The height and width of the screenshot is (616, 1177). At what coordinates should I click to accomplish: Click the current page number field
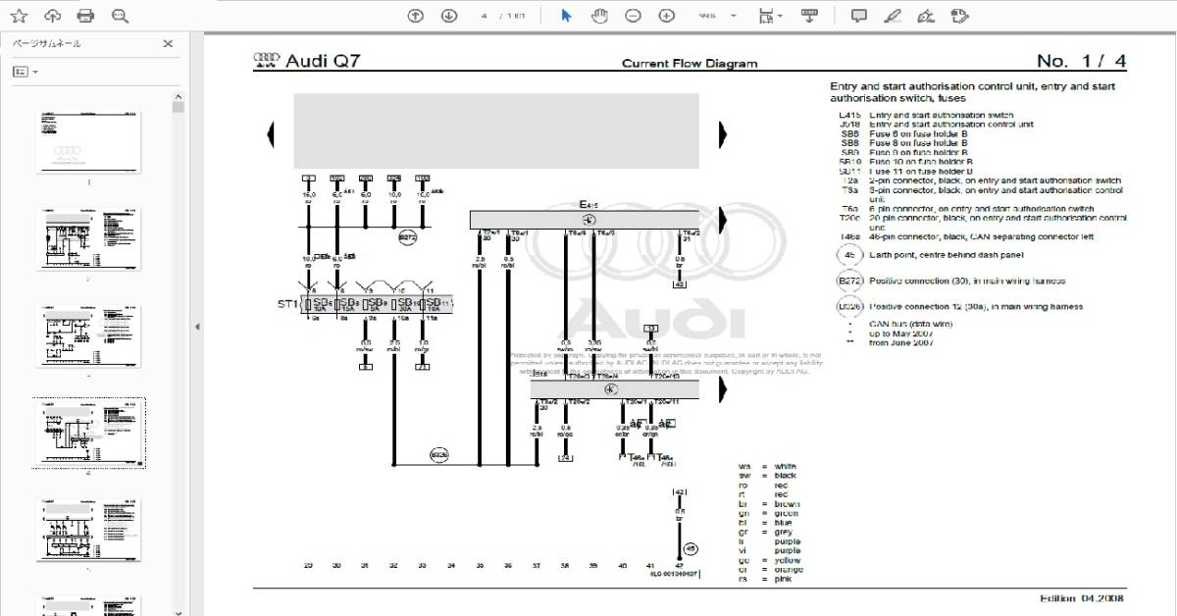(x=485, y=16)
